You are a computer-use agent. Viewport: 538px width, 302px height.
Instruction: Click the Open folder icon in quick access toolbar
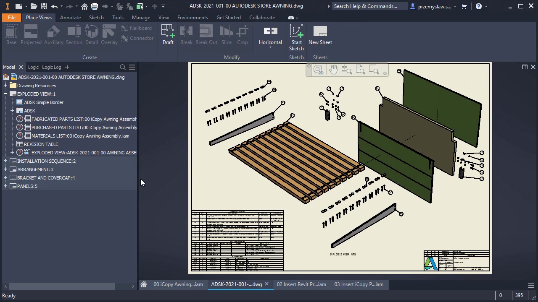coord(34,6)
